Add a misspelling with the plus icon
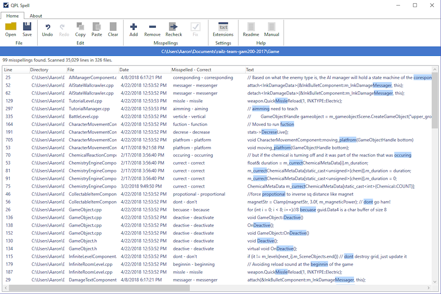This screenshot has height=294, width=441. [x=133, y=27]
